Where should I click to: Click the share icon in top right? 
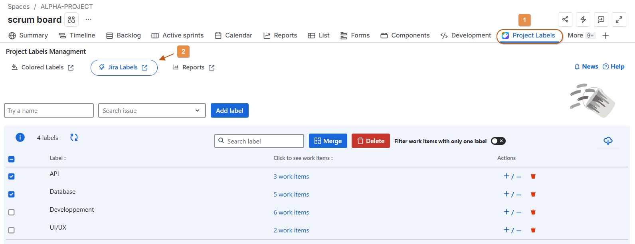[x=565, y=20]
